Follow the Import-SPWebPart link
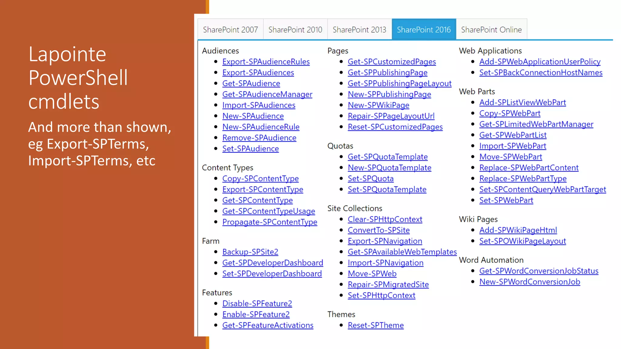The width and height of the screenshot is (621, 349). 513,146
